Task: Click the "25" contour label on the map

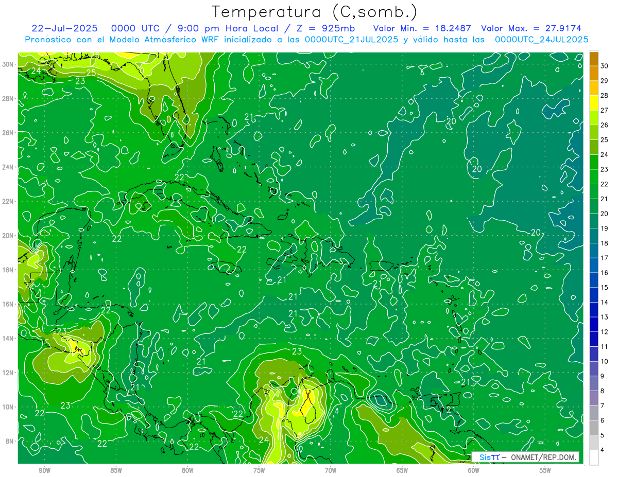Action: point(91,73)
